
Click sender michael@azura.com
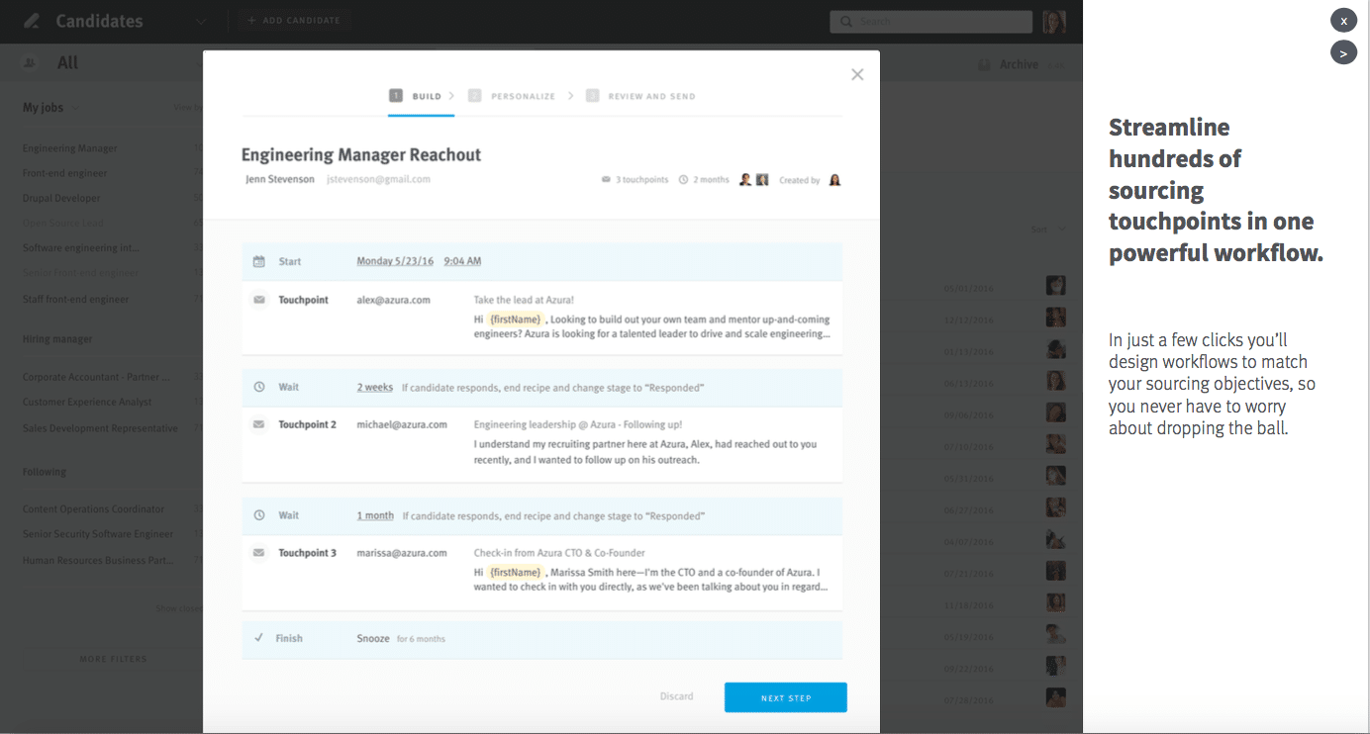click(x=402, y=424)
